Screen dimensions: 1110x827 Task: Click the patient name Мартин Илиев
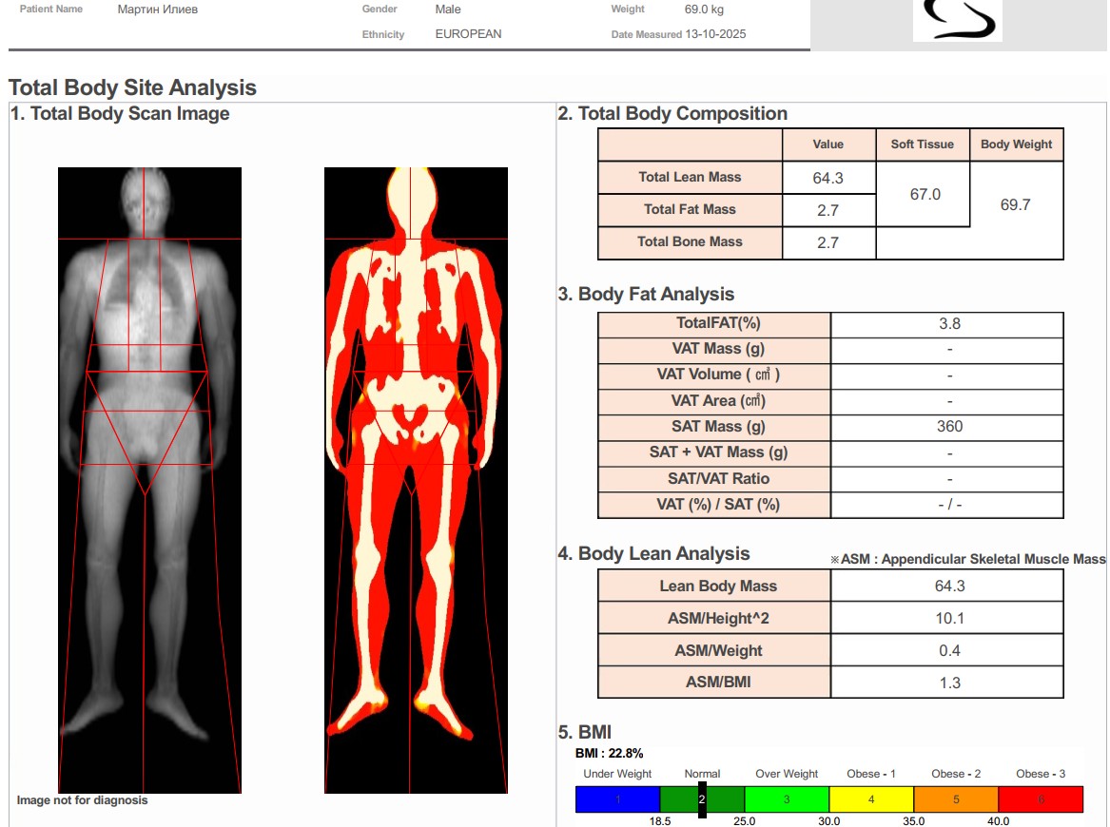click(158, 10)
